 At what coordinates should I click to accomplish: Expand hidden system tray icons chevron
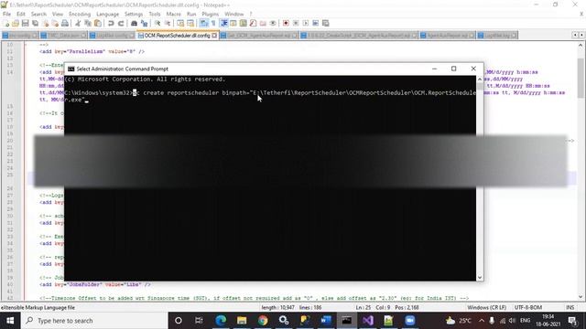pos(482,321)
